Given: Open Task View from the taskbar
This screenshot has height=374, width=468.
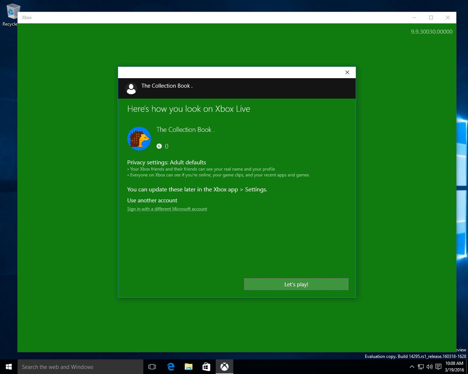Looking at the screenshot, I should [x=152, y=367].
